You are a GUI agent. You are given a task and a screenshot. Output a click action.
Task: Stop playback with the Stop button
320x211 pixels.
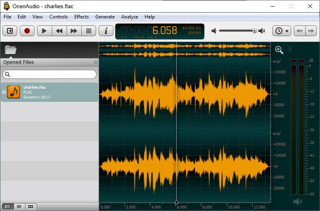[x=88, y=31]
